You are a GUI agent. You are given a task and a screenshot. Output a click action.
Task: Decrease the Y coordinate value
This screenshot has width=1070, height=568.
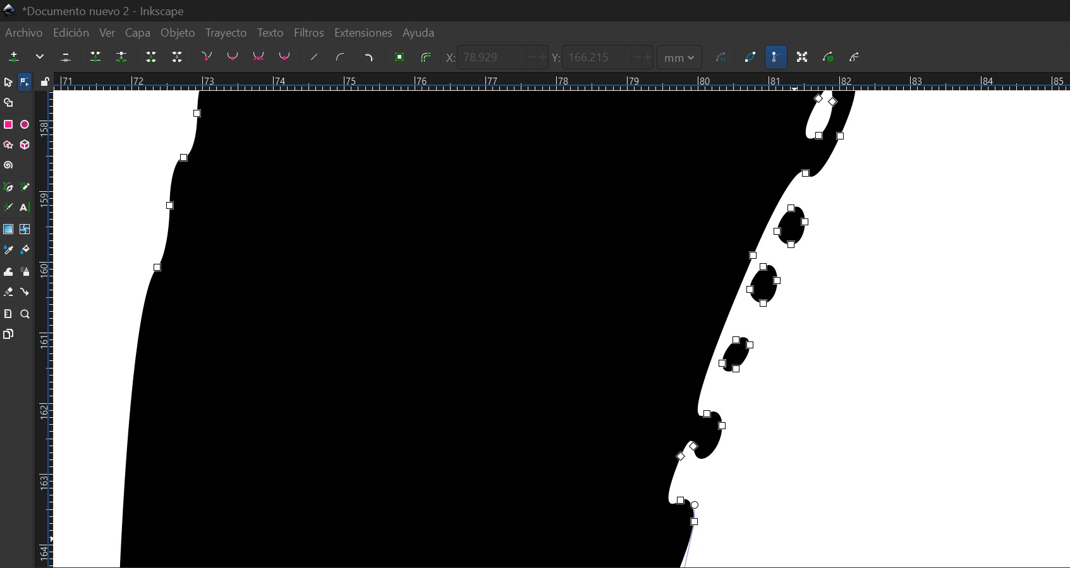coord(637,57)
